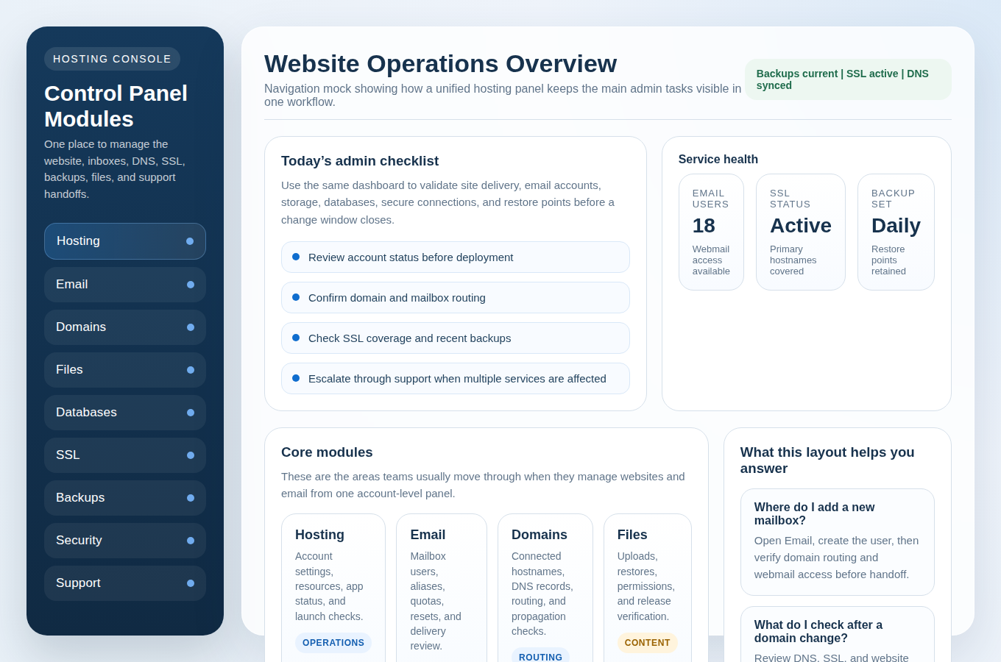
Task: Open the Backup Set Daily card
Action: 896,232
